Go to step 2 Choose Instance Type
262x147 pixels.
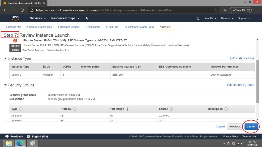pos(39,27)
